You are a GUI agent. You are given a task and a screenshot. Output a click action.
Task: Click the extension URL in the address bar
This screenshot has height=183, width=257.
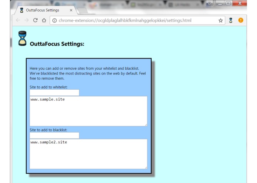click(125, 20)
